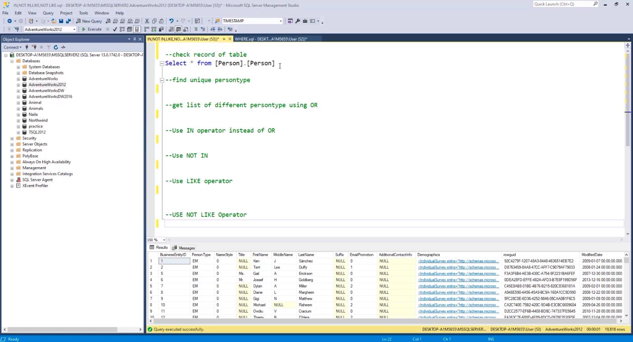
Task: Click the Undo arrow icon
Action: [x=171, y=21]
